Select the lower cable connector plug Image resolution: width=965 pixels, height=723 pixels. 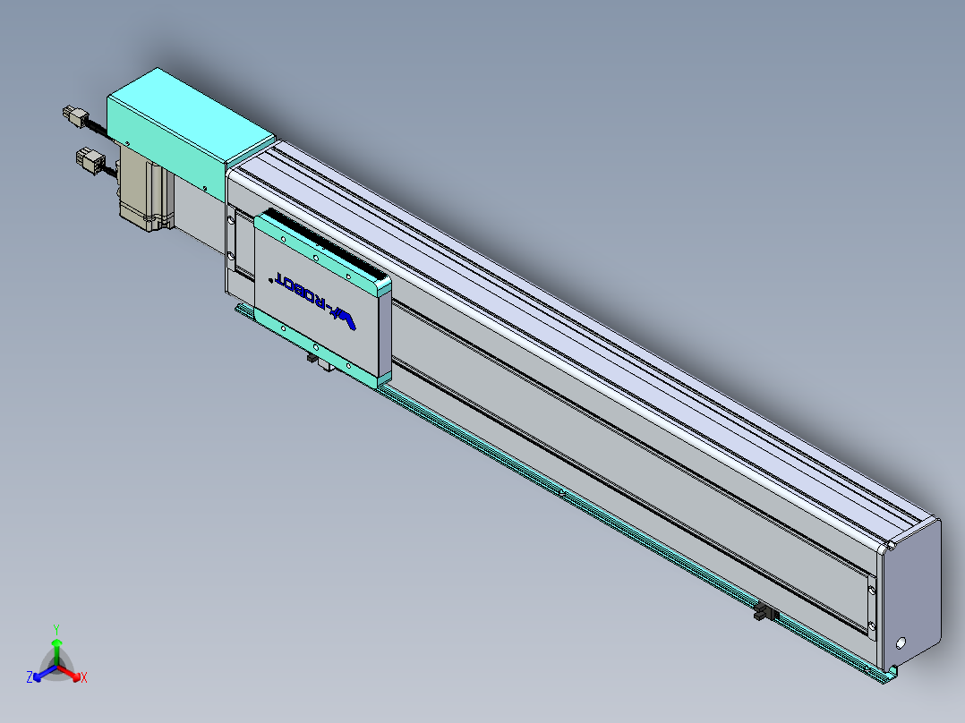coord(90,160)
